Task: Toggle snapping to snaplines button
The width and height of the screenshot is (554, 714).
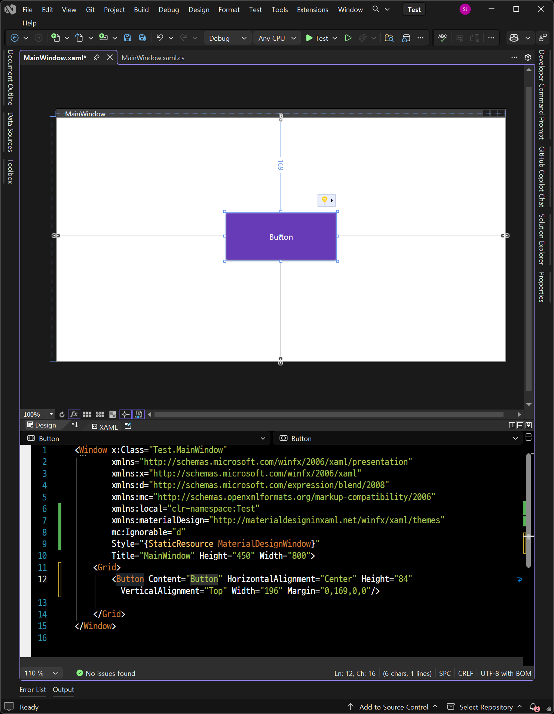Action: coord(126,414)
